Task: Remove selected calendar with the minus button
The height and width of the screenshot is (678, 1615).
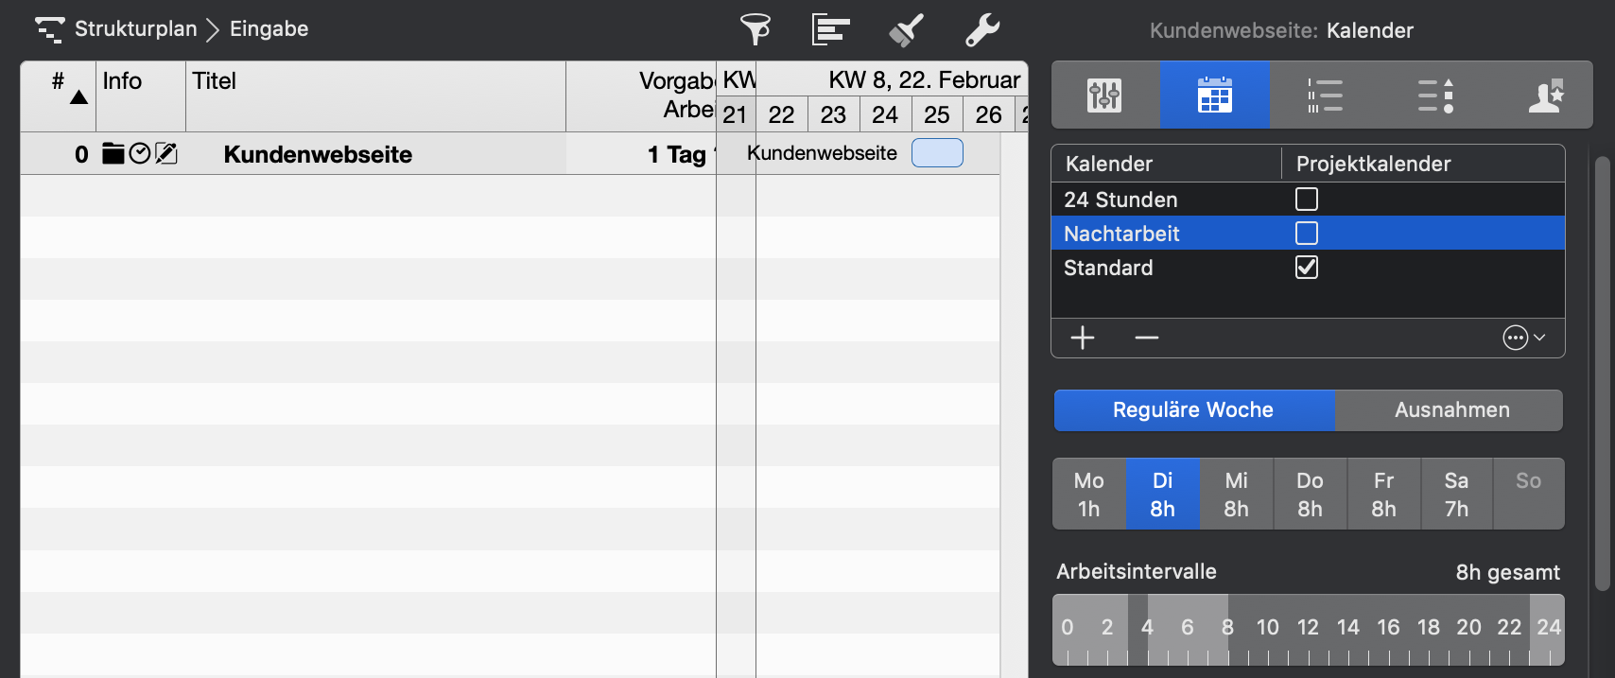Action: pyautogui.click(x=1146, y=338)
